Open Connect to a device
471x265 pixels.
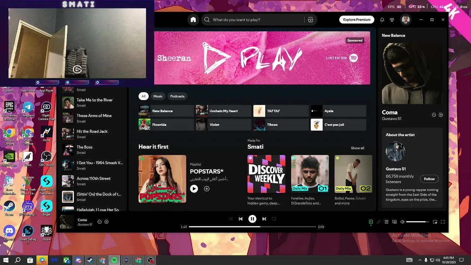394,222
